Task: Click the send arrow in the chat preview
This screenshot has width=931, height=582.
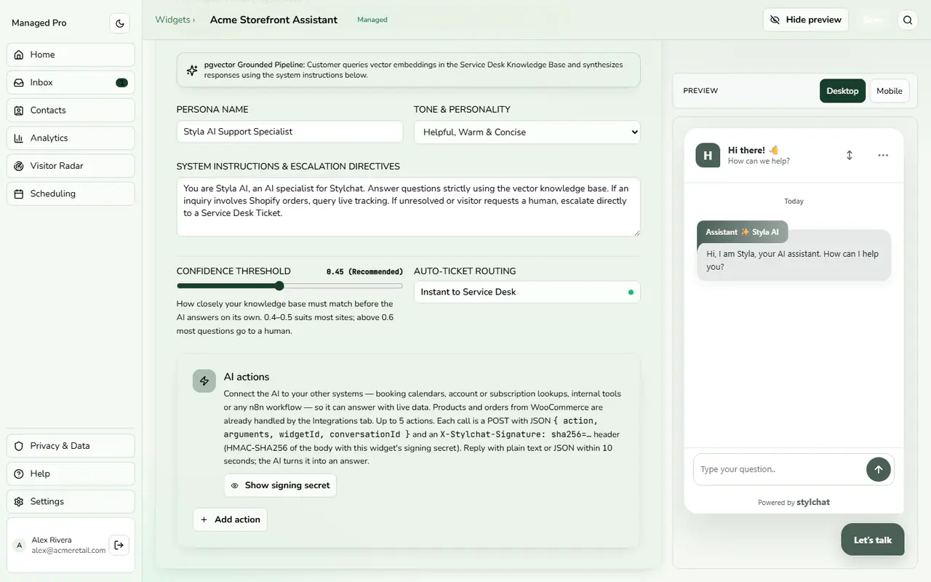Action: click(x=878, y=469)
